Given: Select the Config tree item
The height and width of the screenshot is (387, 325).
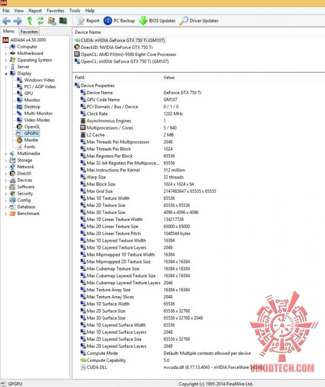Looking at the screenshot, I should pos(20,200).
